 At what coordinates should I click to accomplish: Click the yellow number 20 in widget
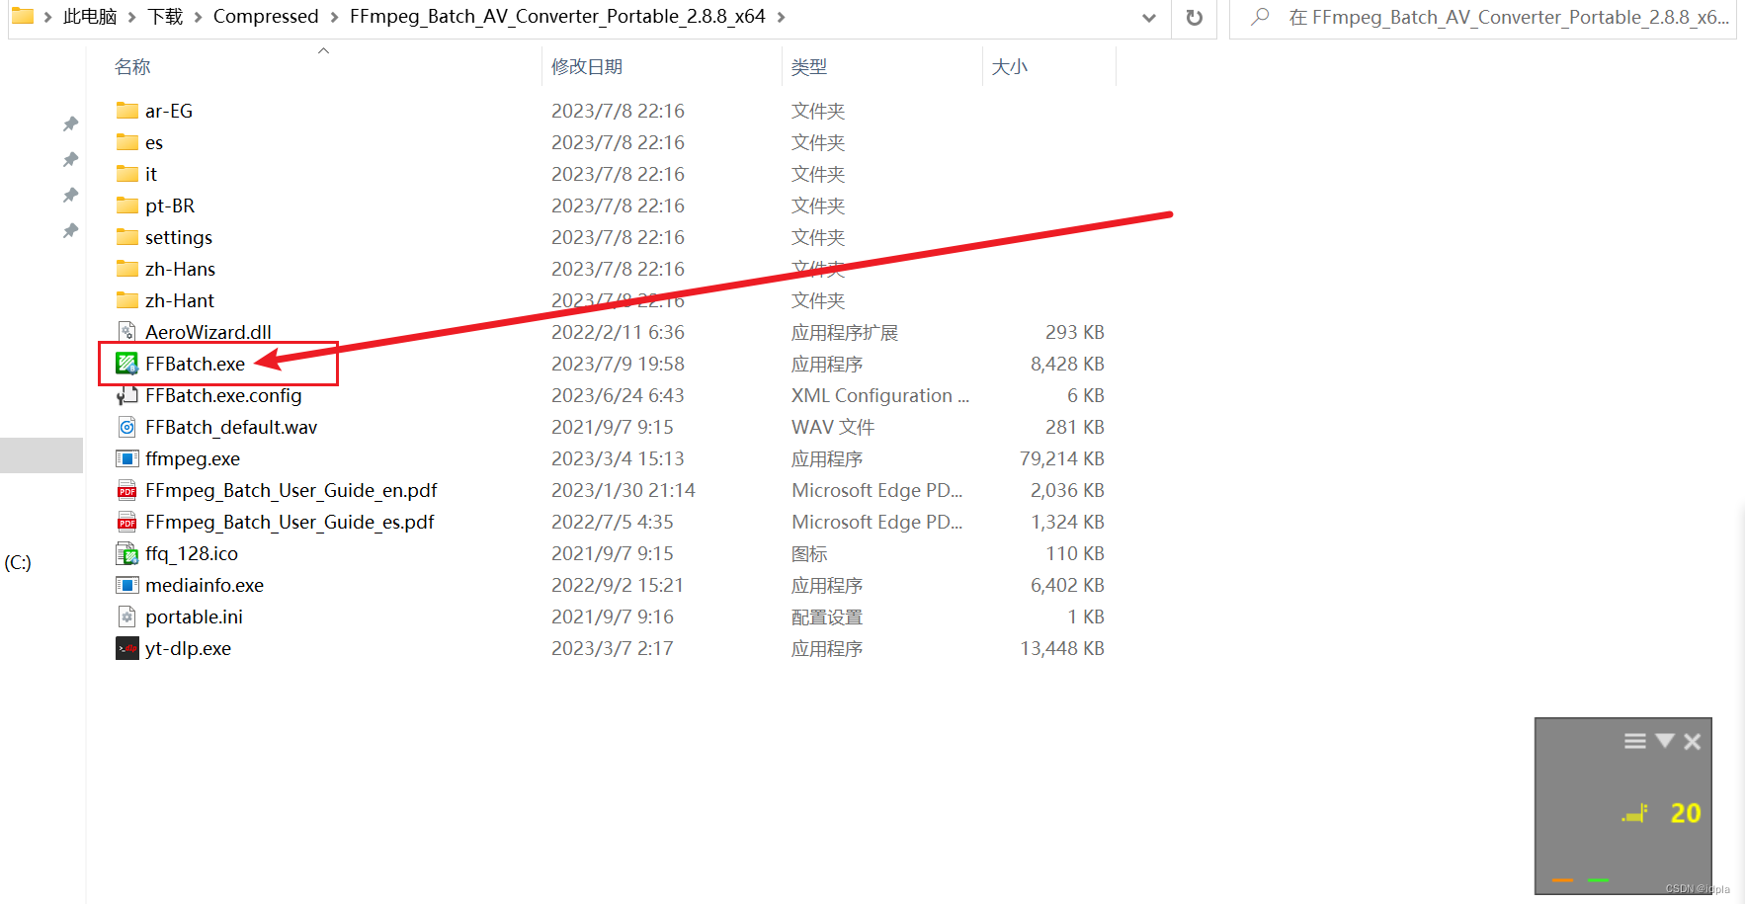[1685, 813]
